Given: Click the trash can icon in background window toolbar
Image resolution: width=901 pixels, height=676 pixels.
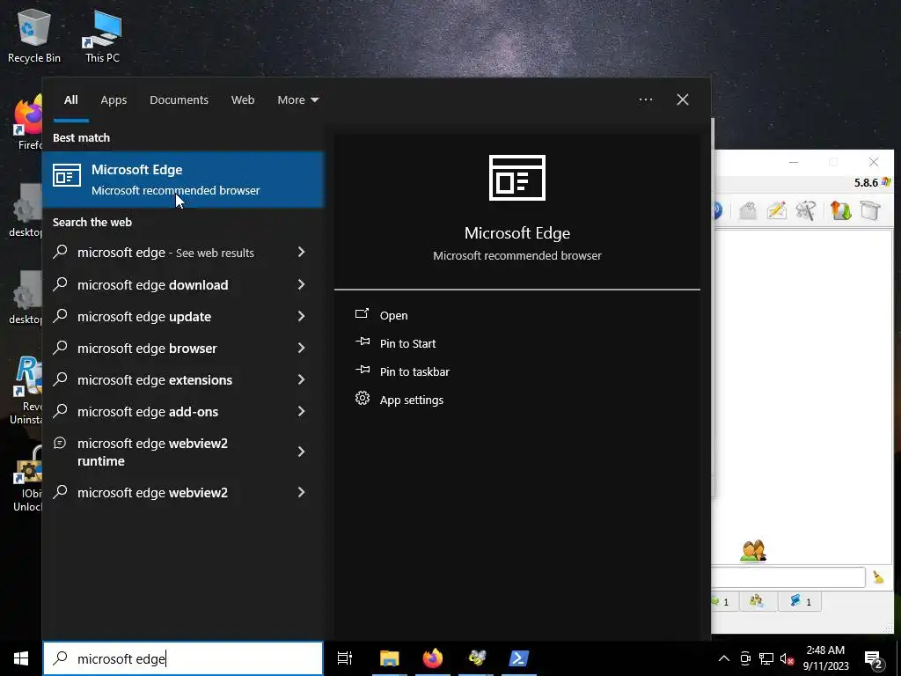Looking at the screenshot, I should click(x=870, y=210).
